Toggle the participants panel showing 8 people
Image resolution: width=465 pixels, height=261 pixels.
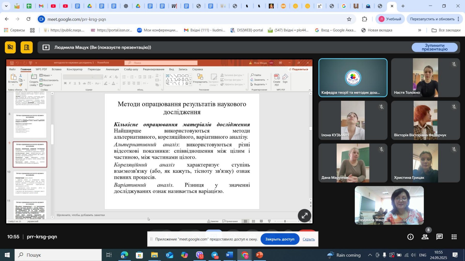(x=425, y=237)
